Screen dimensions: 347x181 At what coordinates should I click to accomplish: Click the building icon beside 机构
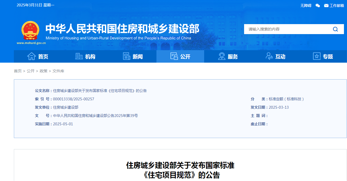[x=79, y=56]
